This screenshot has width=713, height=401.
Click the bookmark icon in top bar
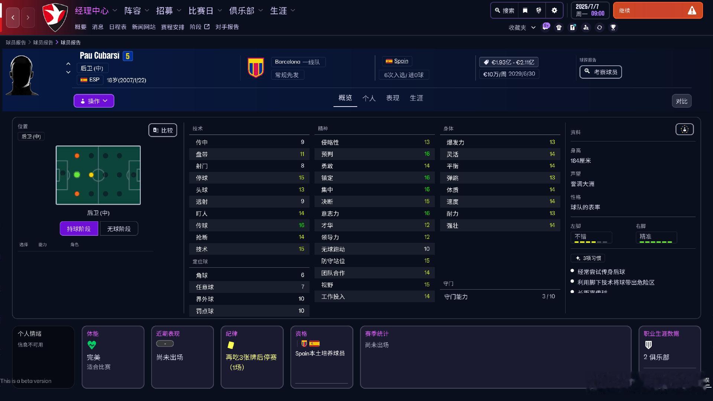point(525,10)
